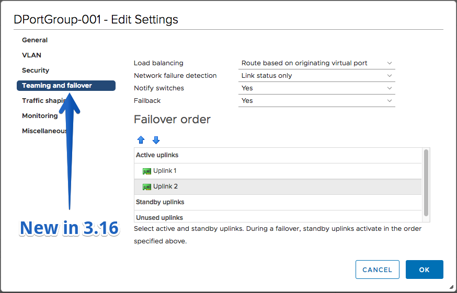This screenshot has width=457, height=293.
Task: Open the General settings section
Action: (35, 40)
